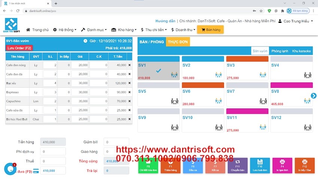Open the Hướng dẫn link

[x=165, y=21]
